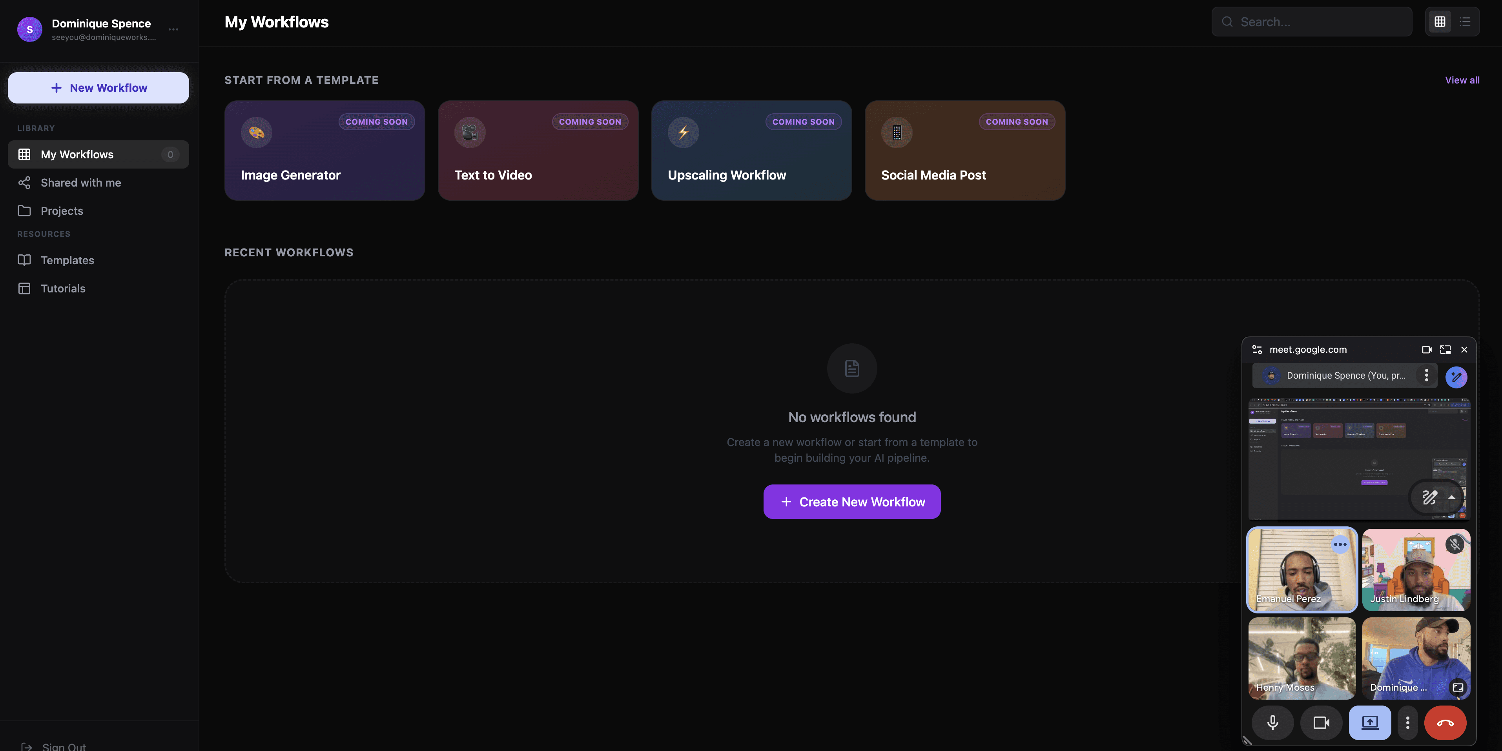Switch to list view layout
This screenshot has width=1502, height=751.
(1465, 22)
